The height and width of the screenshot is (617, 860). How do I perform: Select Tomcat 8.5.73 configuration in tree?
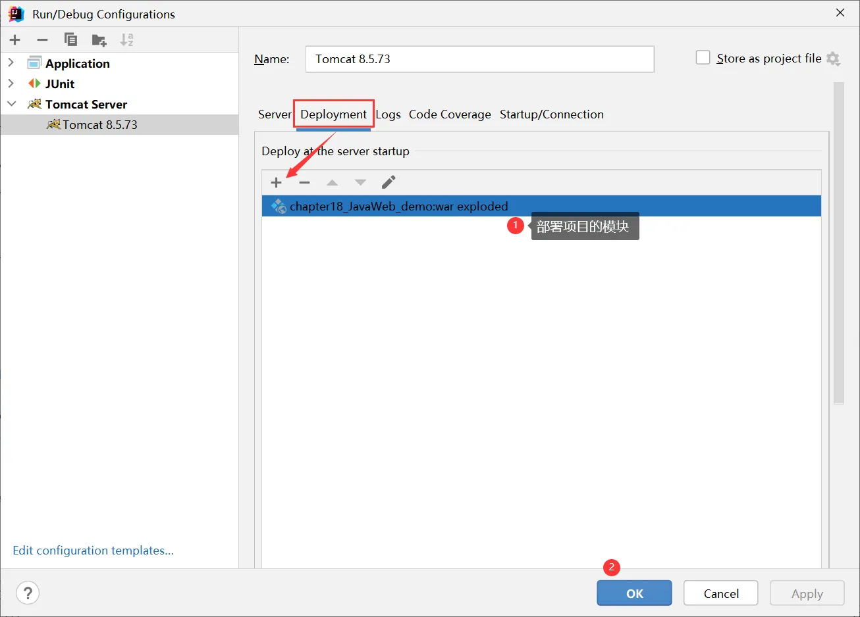click(x=119, y=125)
